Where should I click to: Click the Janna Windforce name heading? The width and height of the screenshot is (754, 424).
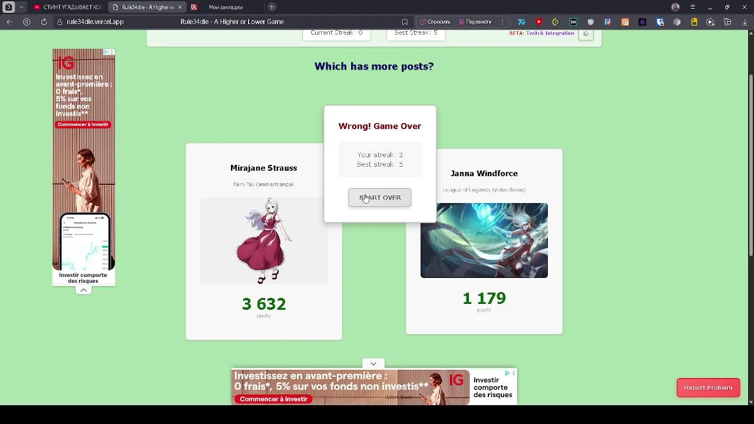(x=484, y=173)
